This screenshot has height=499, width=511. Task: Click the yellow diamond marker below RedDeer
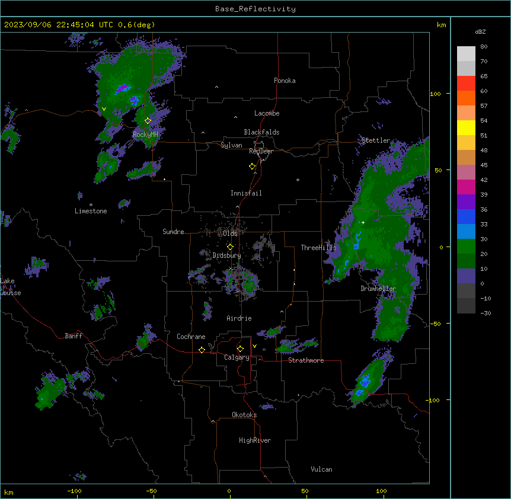click(x=252, y=167)
